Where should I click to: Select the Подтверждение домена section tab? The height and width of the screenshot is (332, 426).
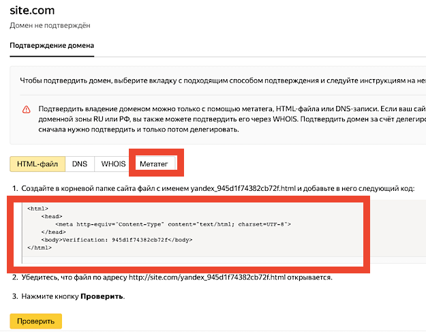[x=52, y=46]
